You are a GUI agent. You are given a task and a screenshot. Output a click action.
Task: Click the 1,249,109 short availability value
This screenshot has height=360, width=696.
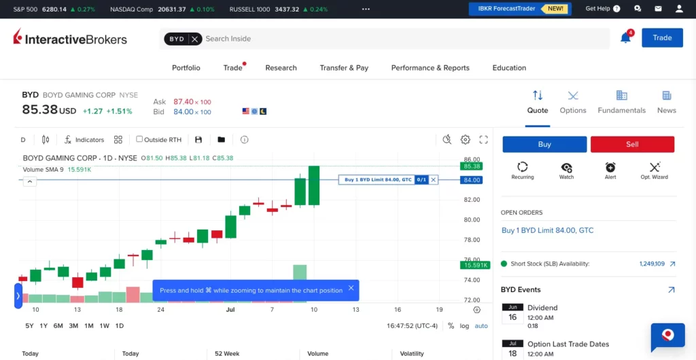(652, 264)
